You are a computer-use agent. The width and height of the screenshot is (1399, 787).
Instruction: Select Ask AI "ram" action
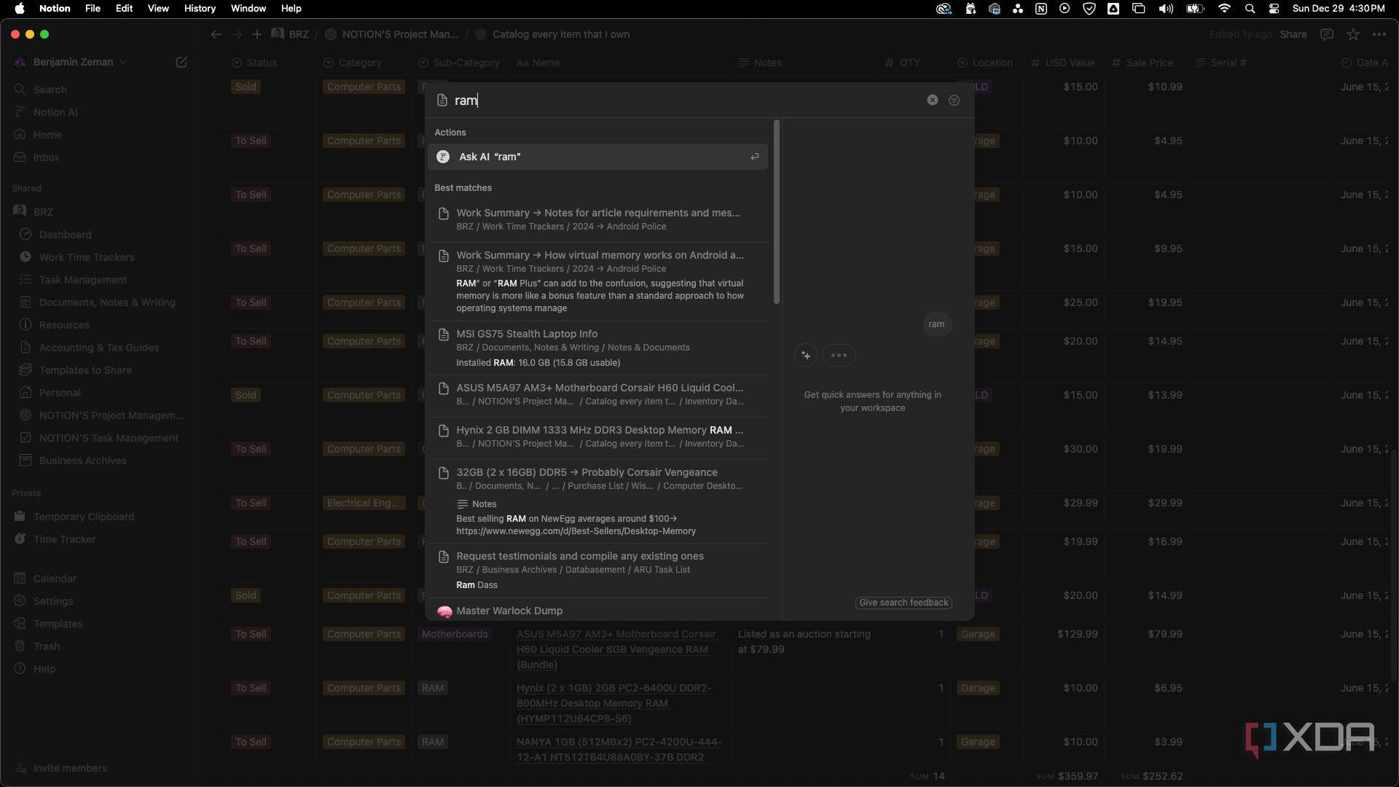pyautogui.click(x=597, y=157)
